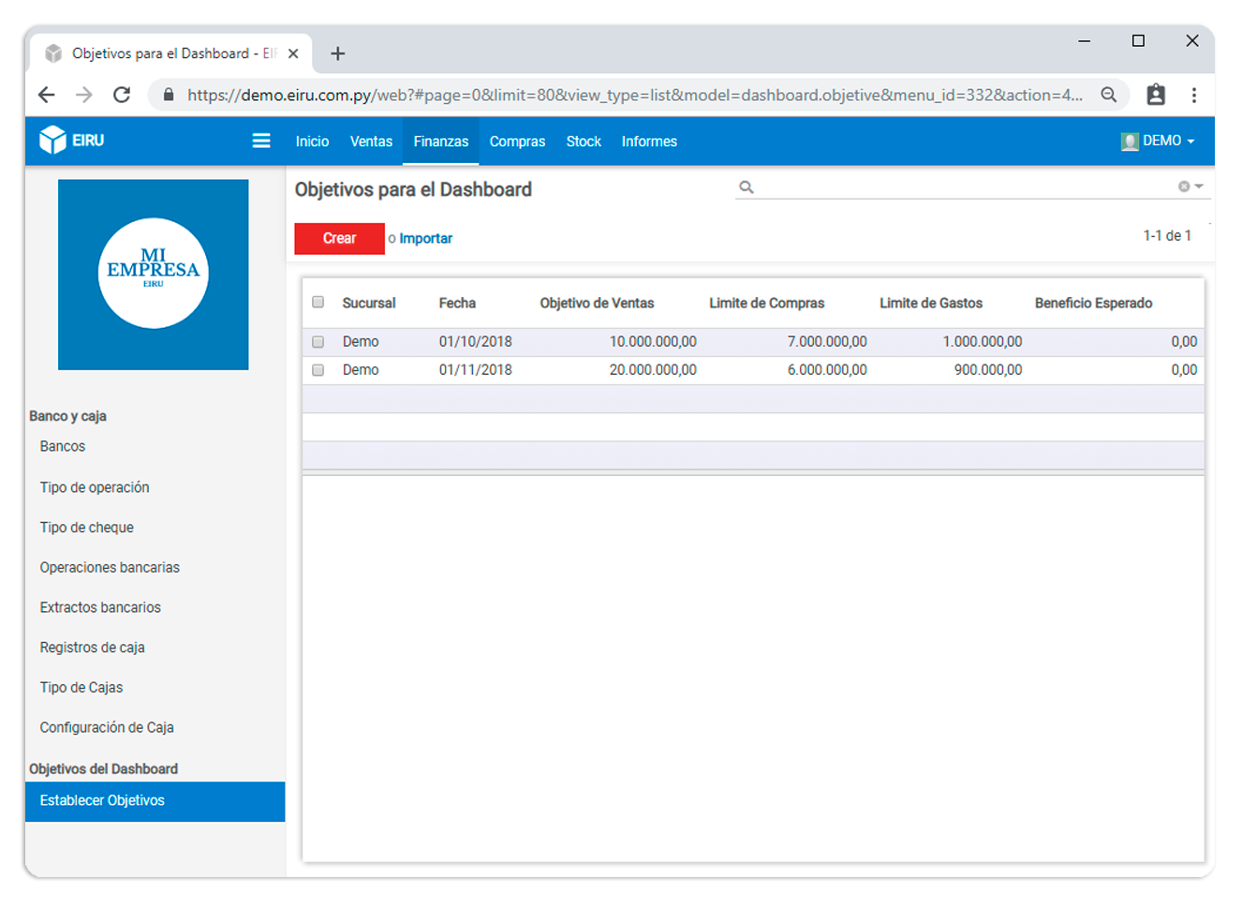This screenshot has width=1242, height=909.
Task: Open Configuración de Caja
Action: pos(107,728)
